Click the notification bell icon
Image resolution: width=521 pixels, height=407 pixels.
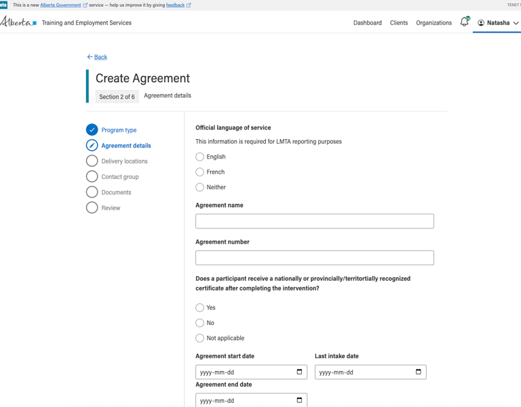(464, 22)
